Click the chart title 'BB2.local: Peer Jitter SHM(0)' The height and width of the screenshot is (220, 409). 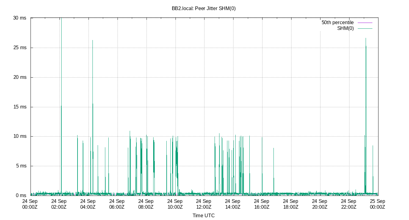click(204, 9)
